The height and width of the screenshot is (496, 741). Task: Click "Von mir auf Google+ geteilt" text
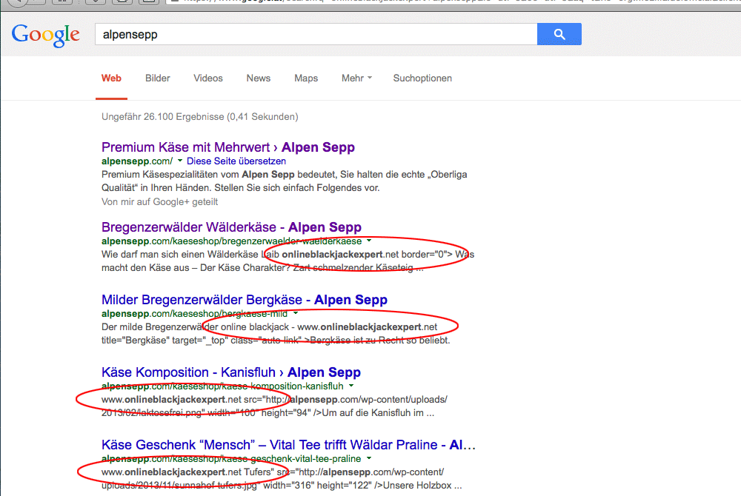coord(160,202)
